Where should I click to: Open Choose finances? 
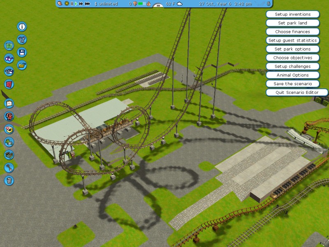coord(293,32)
